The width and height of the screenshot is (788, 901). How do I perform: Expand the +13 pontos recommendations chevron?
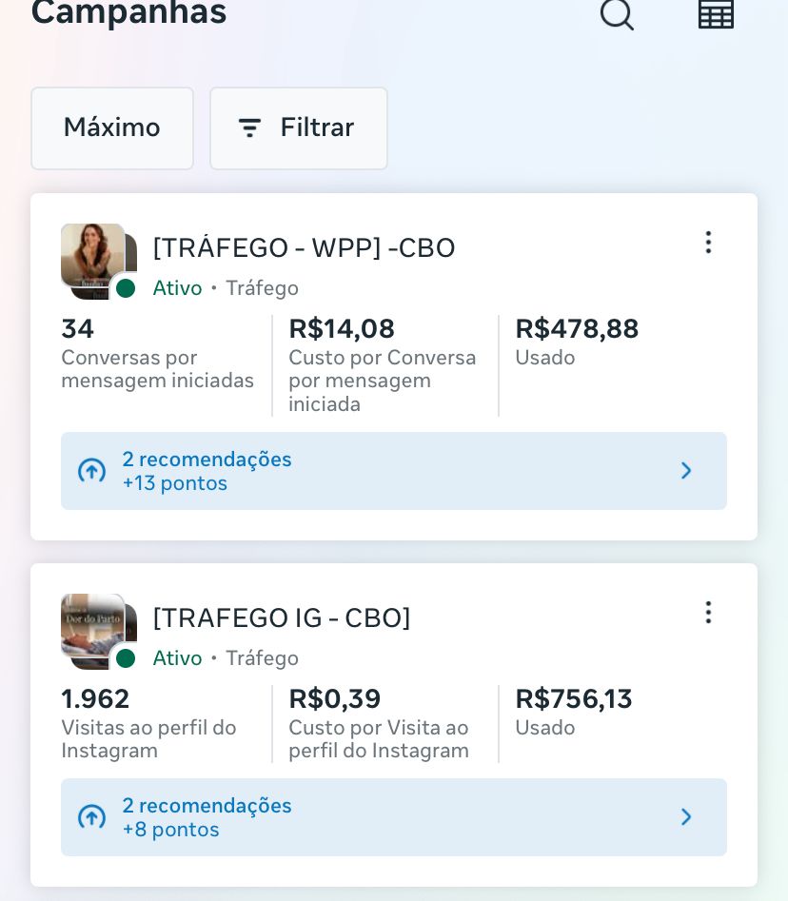686,471
